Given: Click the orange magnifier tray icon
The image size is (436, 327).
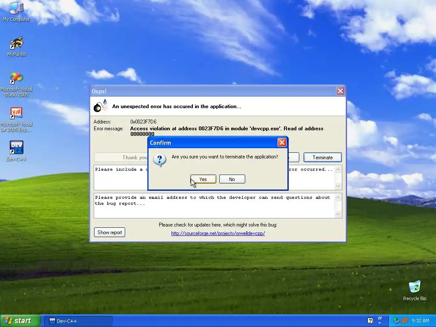Looking at the screenshot, I should pyautogui.click(x=404, y=321).
